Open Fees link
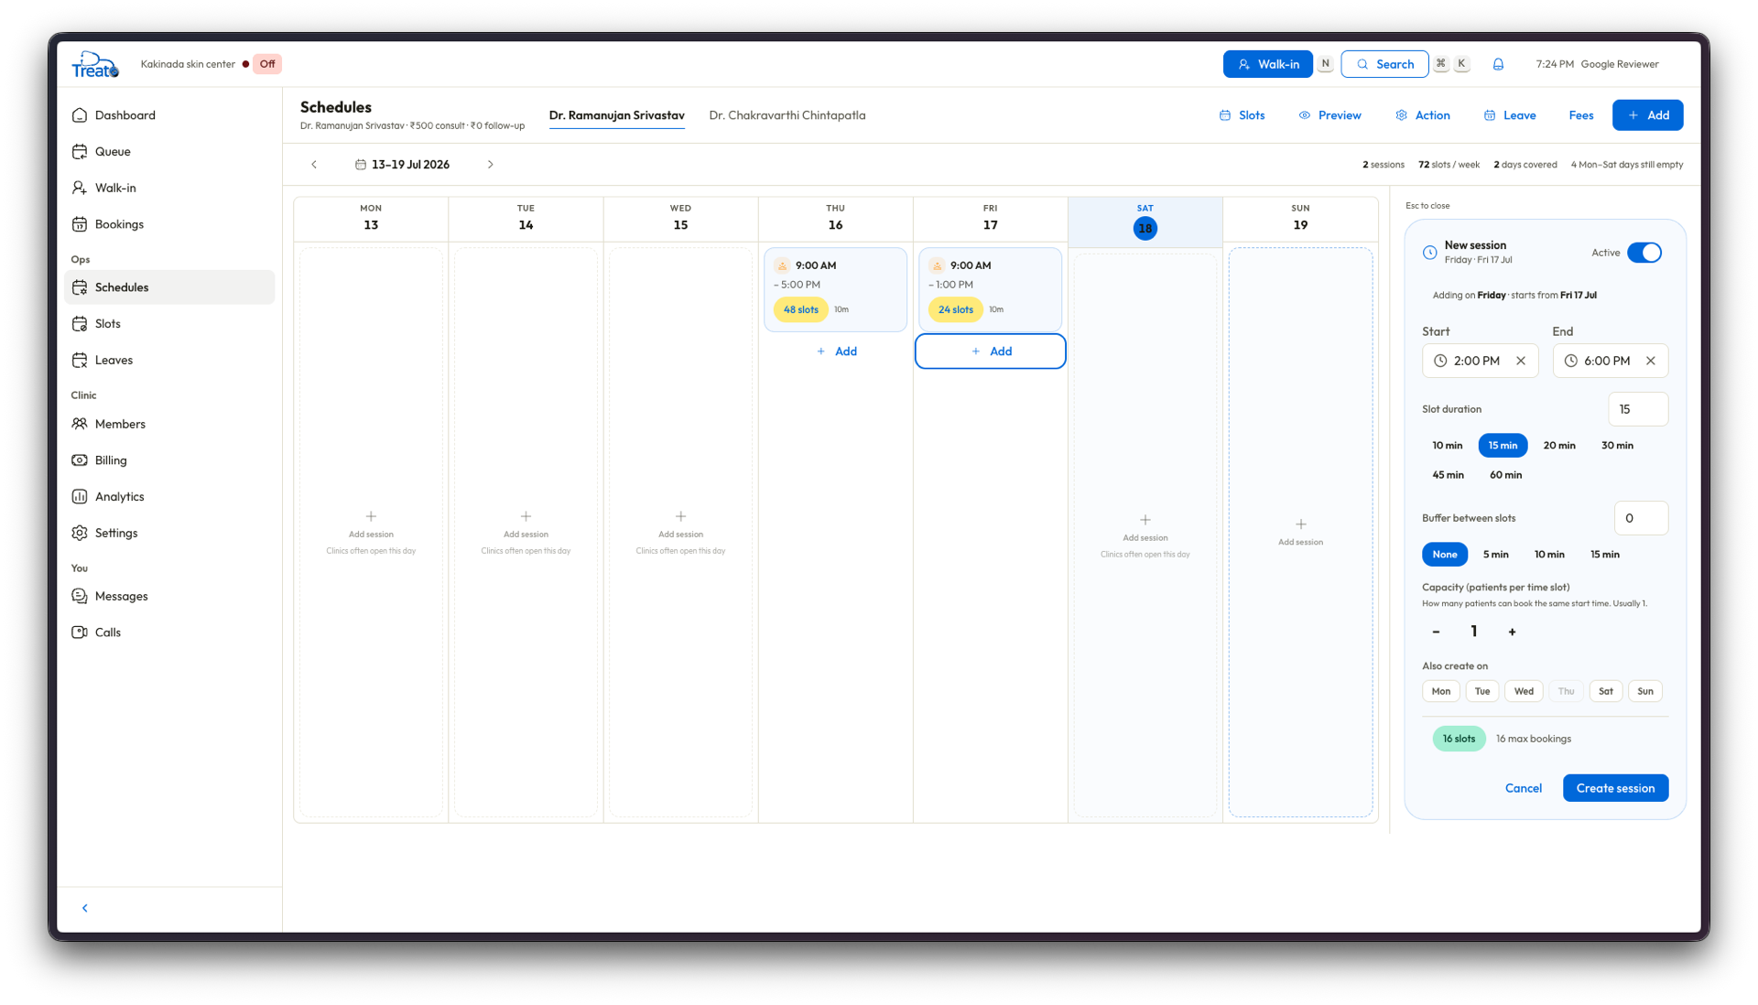Image resolution: width=1758 pixels, height=1005 pixels. (x=1580, y=115)
